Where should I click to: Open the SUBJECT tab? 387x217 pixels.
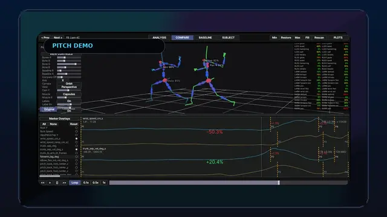(x=229, y=37)
